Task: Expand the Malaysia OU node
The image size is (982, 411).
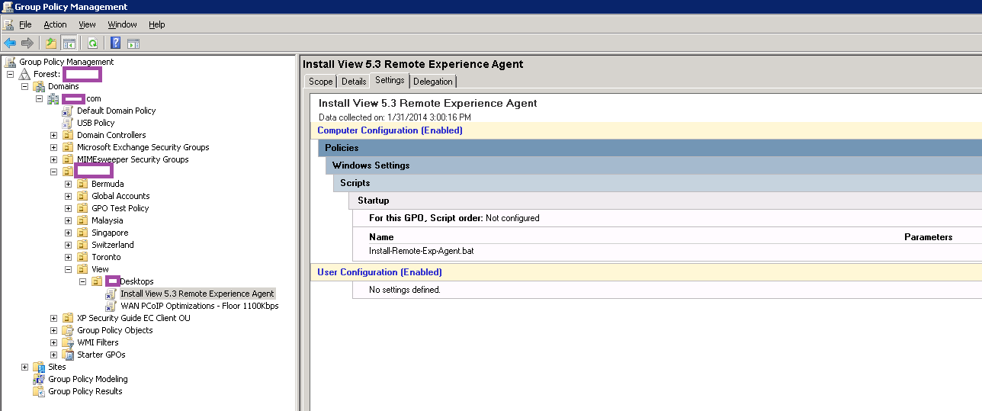Action: click(68, 220)
